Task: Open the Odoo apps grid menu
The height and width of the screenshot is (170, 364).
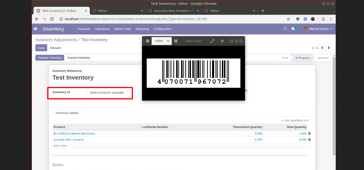Action: pos(35,29)
